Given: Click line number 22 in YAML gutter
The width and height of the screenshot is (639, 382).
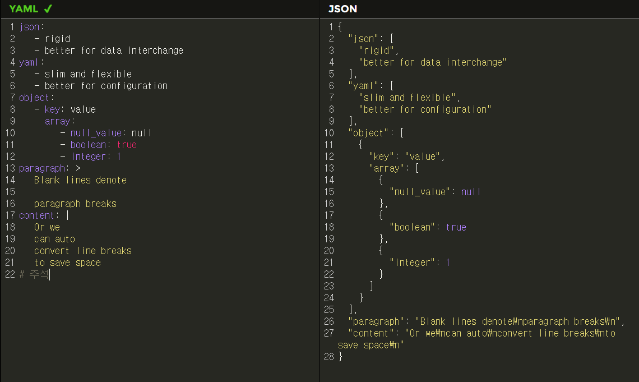Looking at the screenshot, I should click(10, 275).
